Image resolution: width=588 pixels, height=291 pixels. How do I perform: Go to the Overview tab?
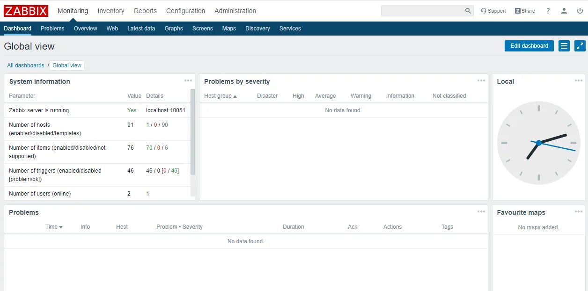click(85, 29)
